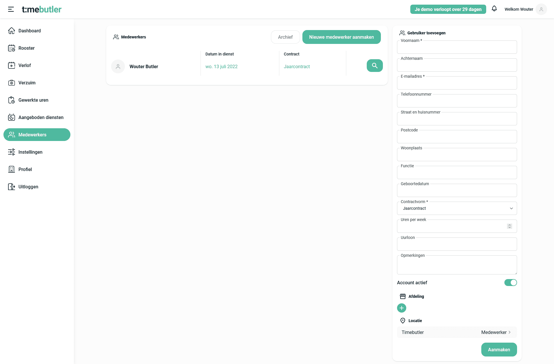This screenshot has height=364, width=554.
Task: Click the Dashboard home icon
Action: click(12, 31)
